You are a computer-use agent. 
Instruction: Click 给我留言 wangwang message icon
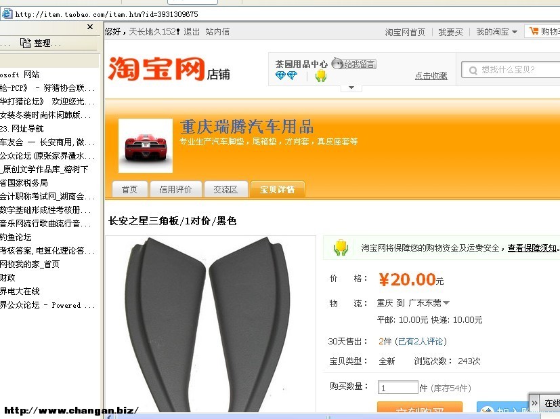point(354,64)
